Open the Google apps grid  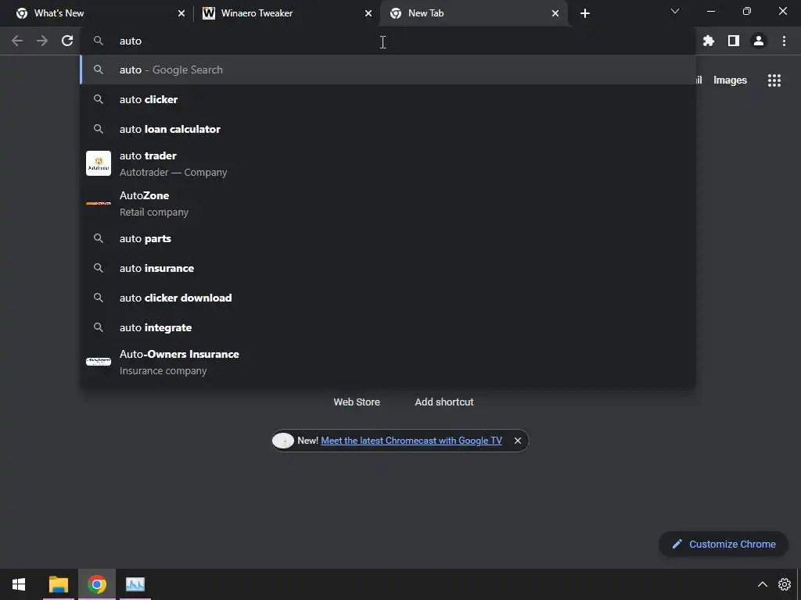click(774, 80)
